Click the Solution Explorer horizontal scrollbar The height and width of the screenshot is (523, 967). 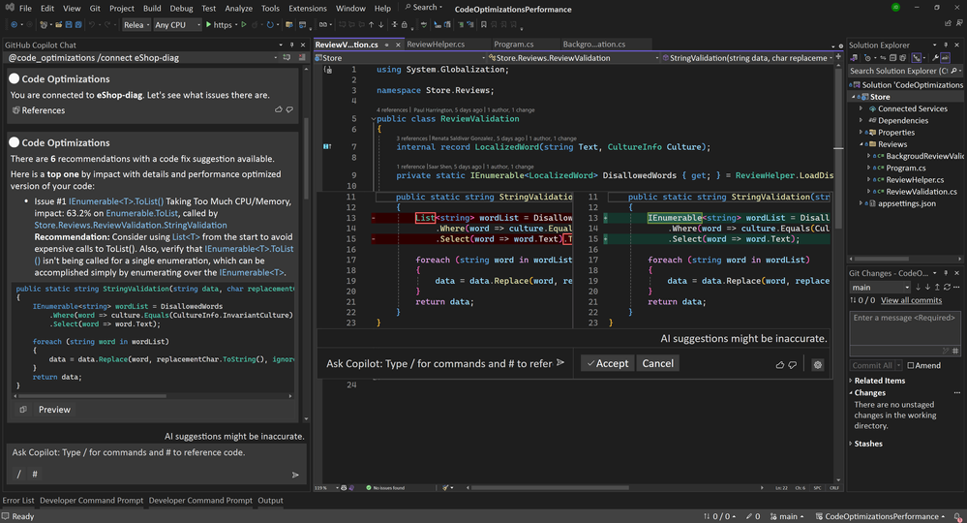tap(883, 259)
